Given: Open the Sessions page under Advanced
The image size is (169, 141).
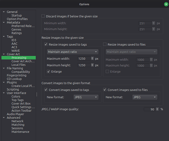Looking at the screenshot, I should [17, 128].
